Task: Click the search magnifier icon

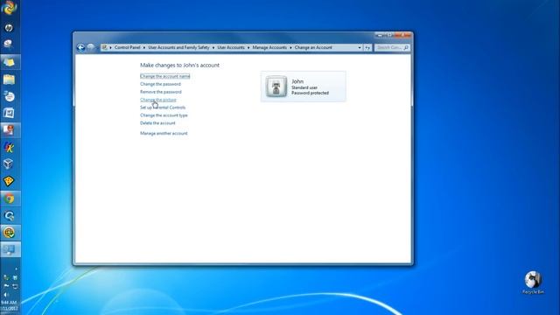Action: coord(406,47)
